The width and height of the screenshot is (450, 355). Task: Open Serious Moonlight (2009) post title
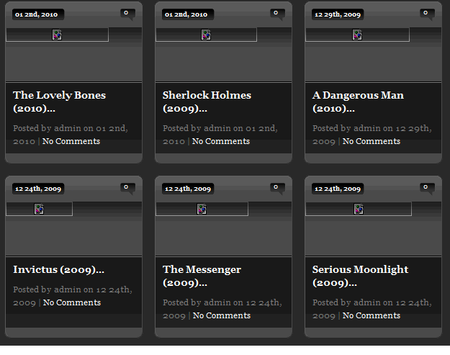pyautogui.click(x=360, y=276)
